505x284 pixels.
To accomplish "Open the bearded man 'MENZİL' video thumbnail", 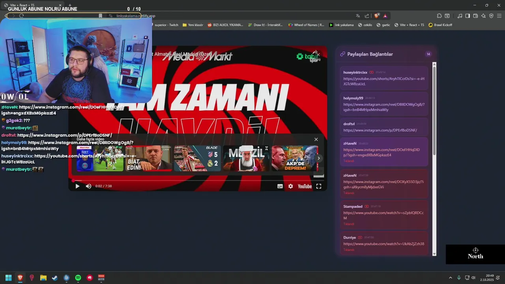I will point(246,158).
